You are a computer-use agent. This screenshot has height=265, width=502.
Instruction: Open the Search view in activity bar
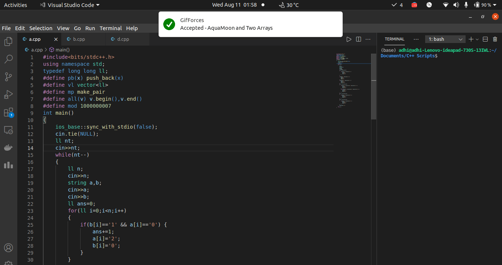(8, 59)
